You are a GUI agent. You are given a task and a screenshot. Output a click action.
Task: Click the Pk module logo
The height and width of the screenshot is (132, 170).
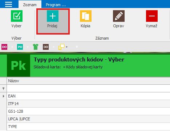(x=19, y=65)
